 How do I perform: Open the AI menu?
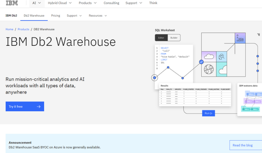[x=37, y=3]
